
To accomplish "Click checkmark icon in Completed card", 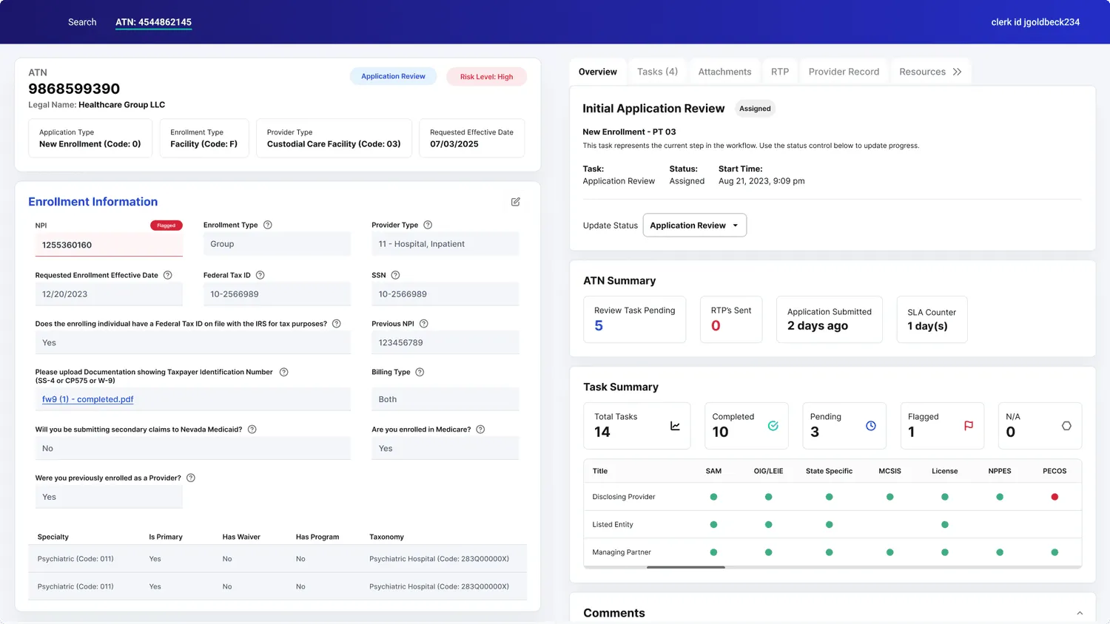I will [773, 426].
